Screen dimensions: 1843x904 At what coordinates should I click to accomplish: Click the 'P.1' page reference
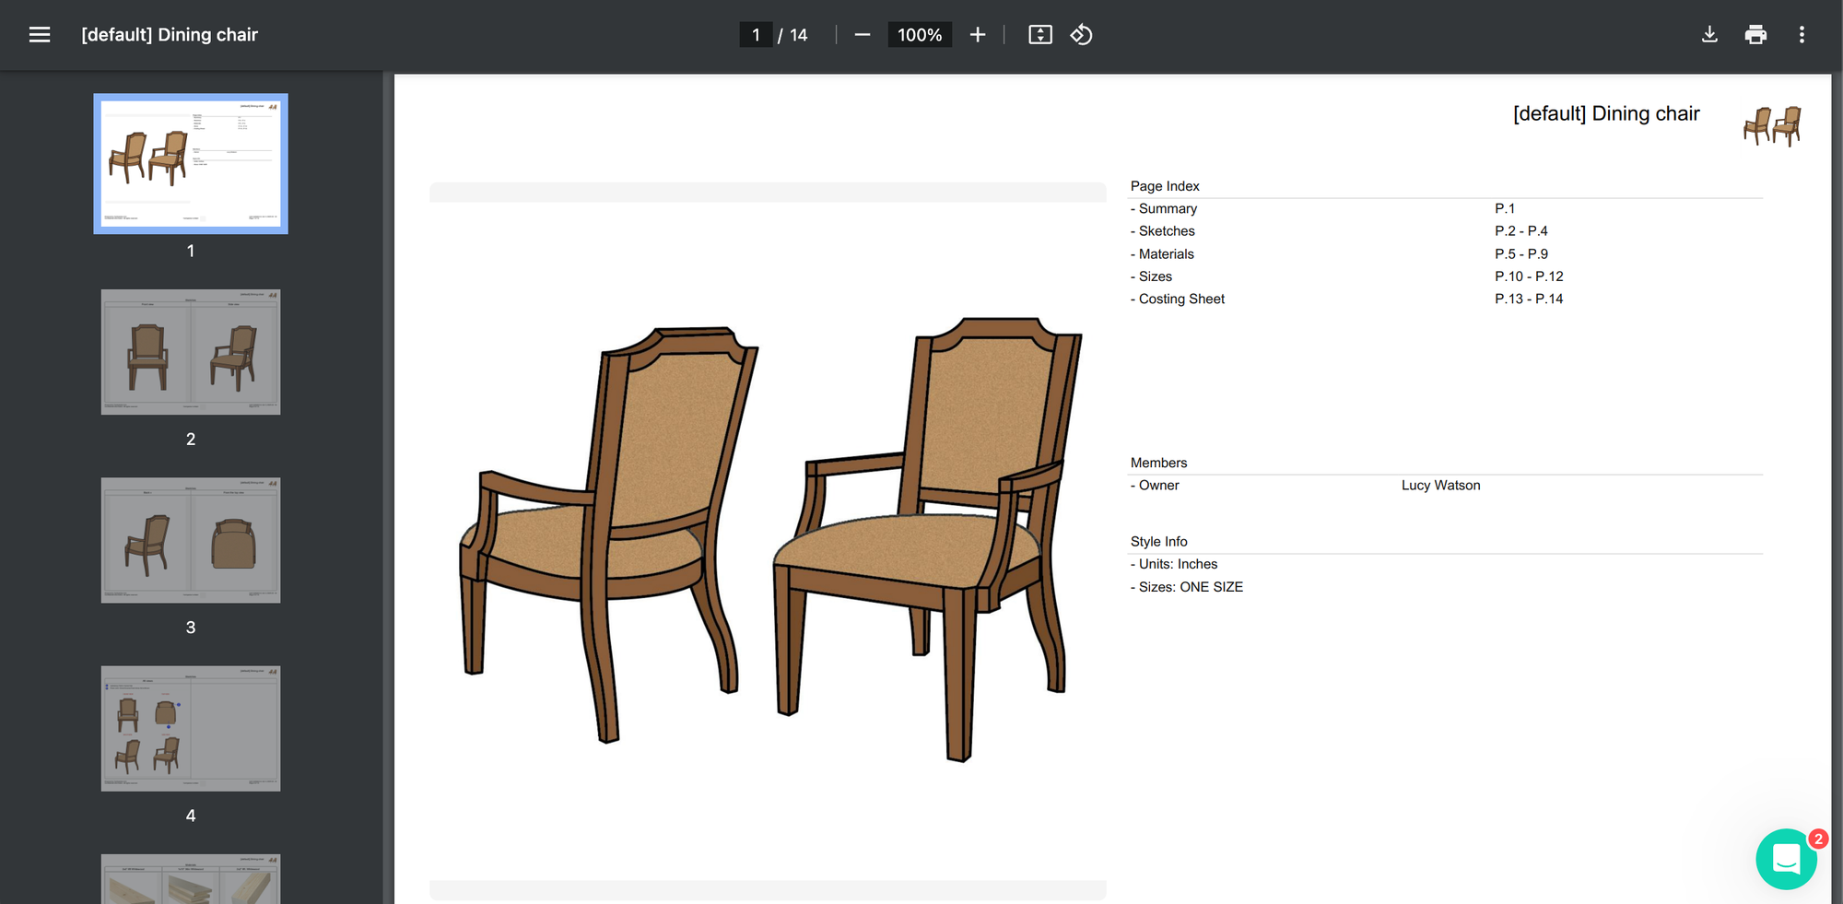tap(1505, 209)
